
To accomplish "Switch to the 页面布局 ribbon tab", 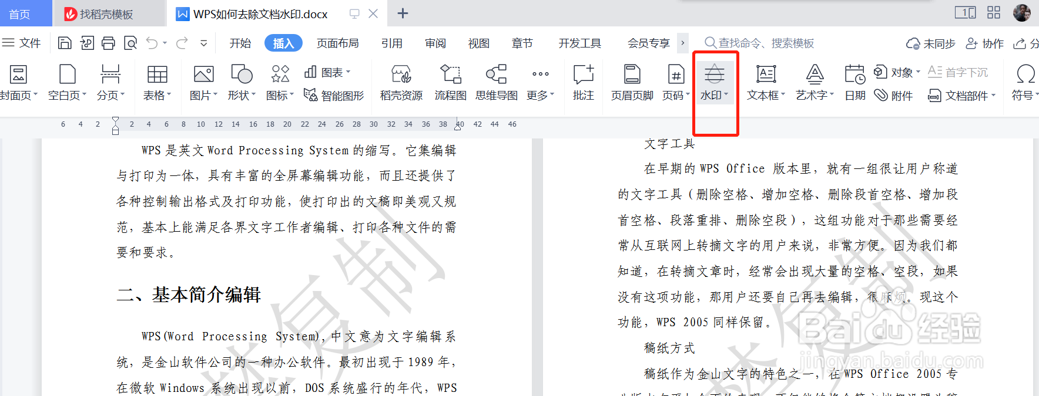I will tap(338, 43).
